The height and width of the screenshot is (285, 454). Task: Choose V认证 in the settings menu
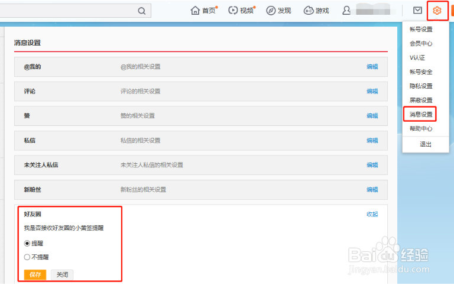tap(417, 57)
